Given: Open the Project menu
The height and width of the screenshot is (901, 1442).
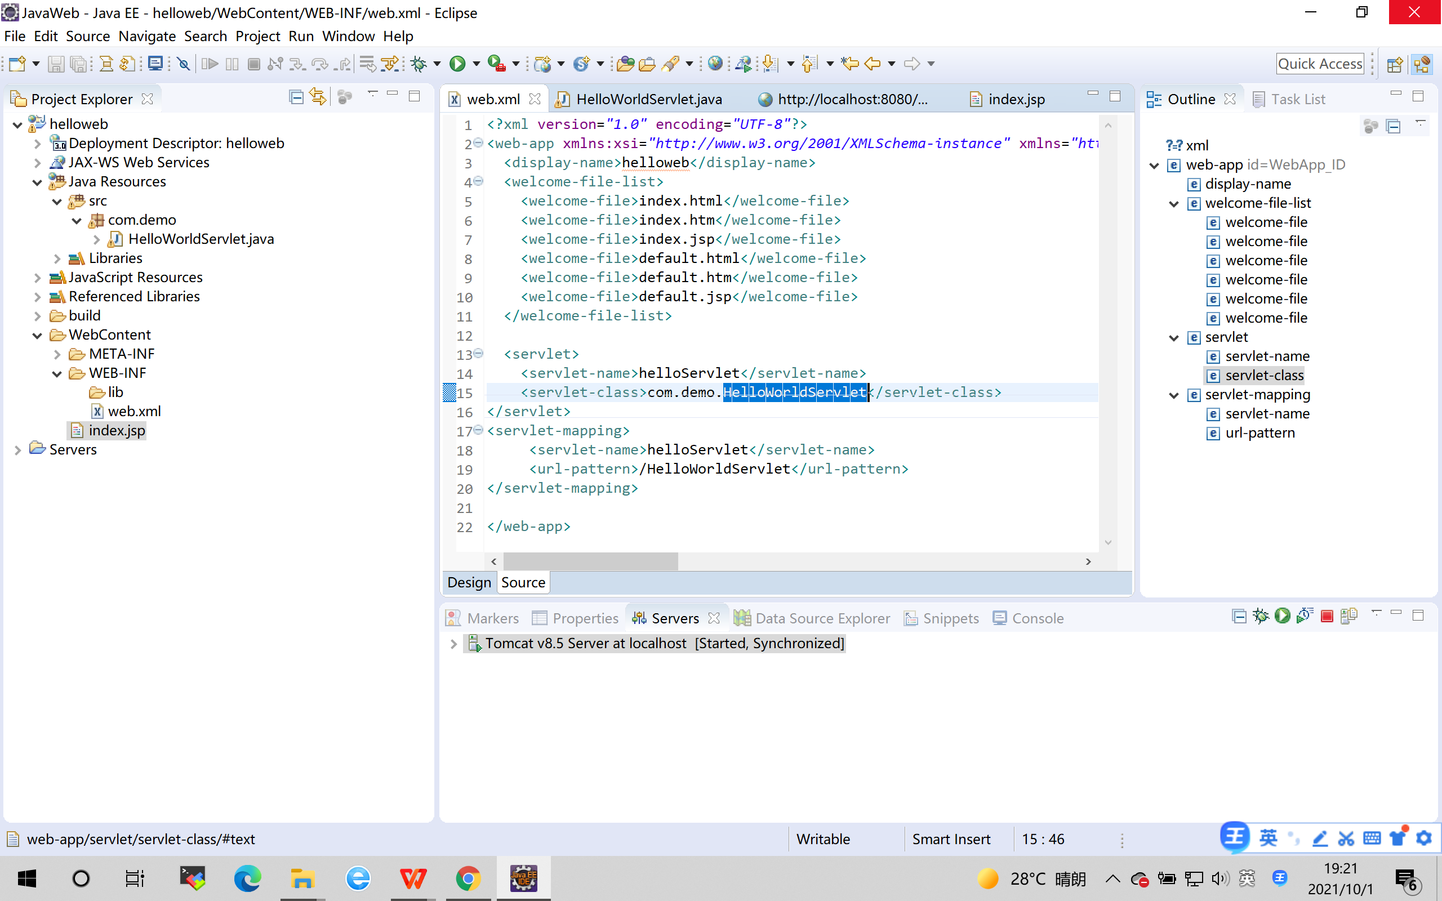Looking at the screenshot, I should [x=257, y=37].
